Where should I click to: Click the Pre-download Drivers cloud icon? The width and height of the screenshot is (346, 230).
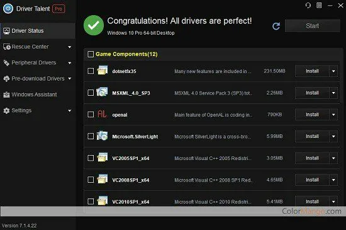pos(6,79)
